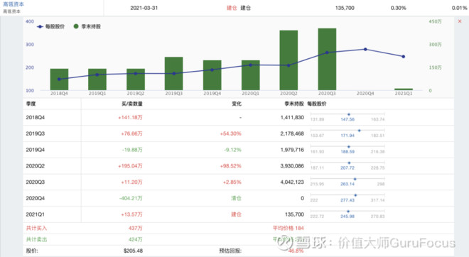The image size is (469, 257).
Task: Select the 2019Q3 row in the table
Action: click(238, 133)
